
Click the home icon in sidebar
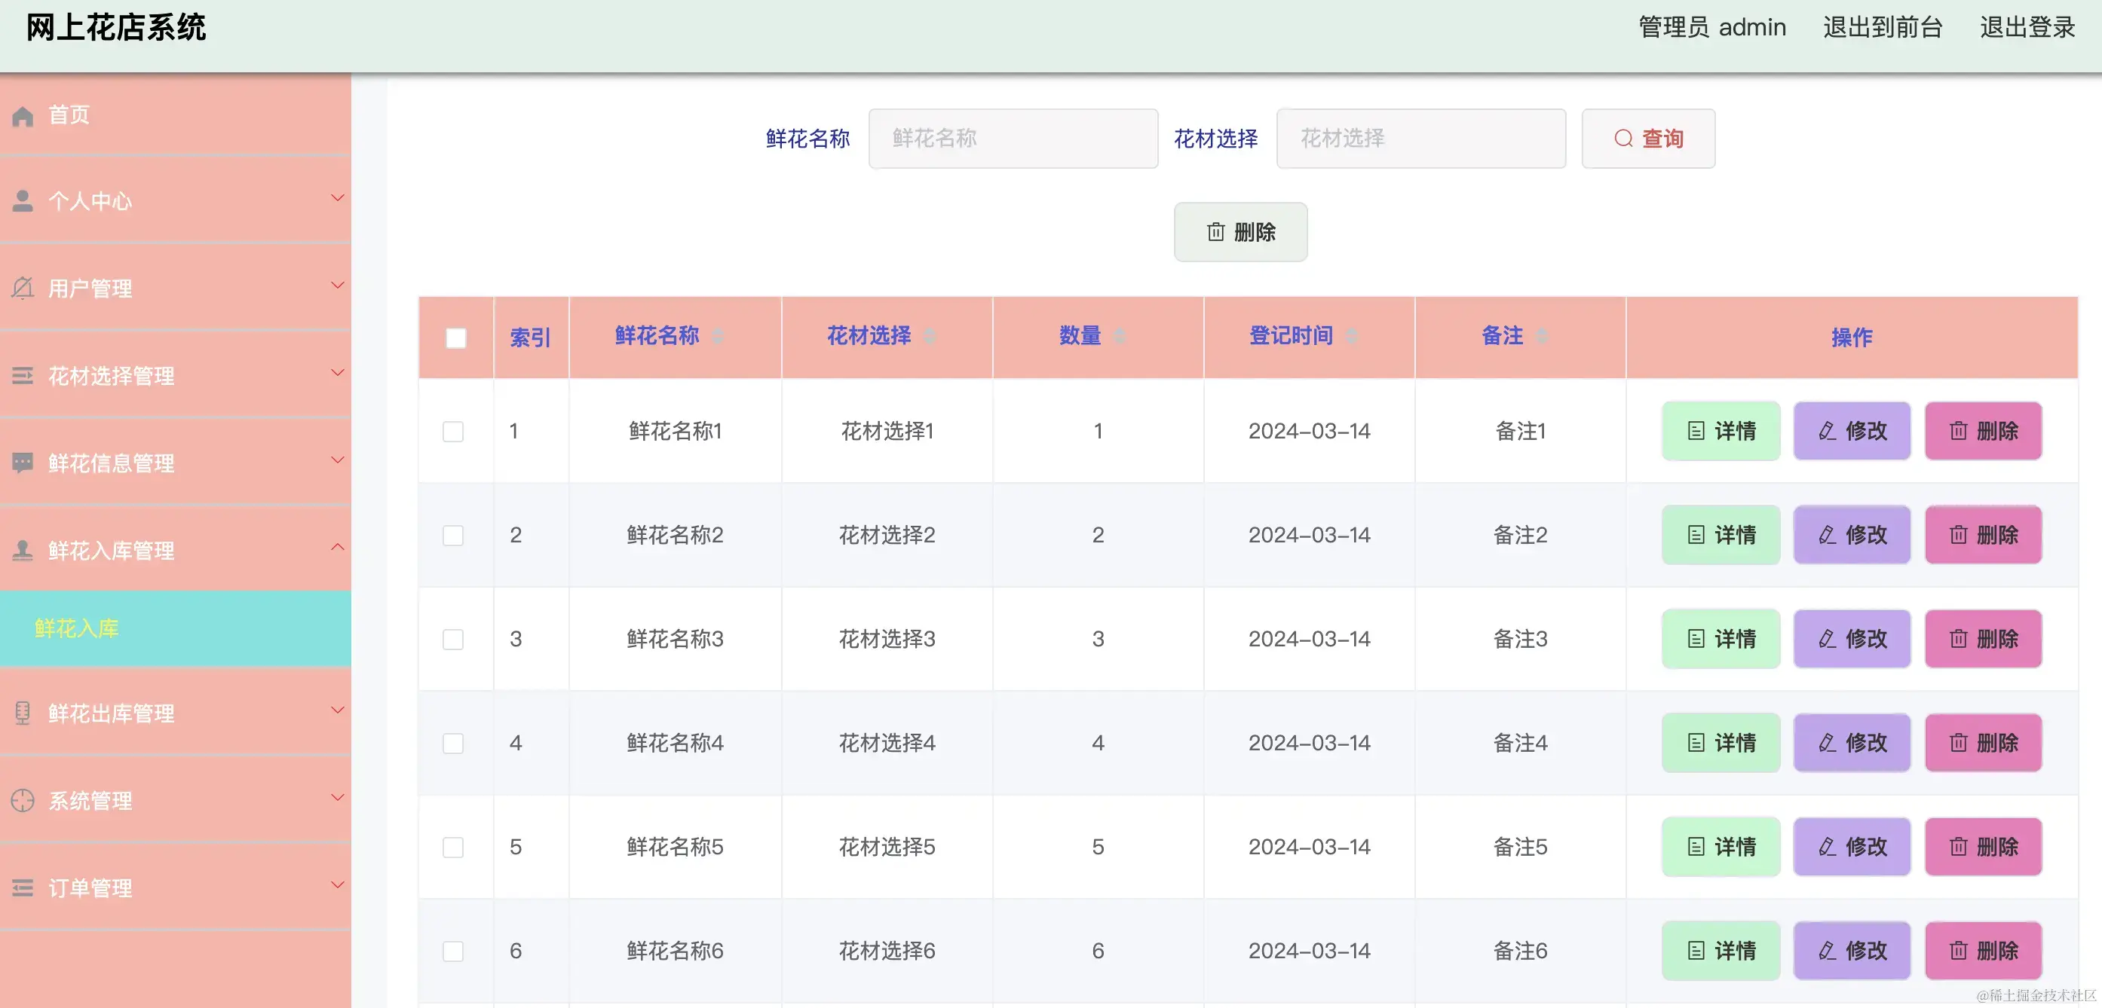(23, 116)
